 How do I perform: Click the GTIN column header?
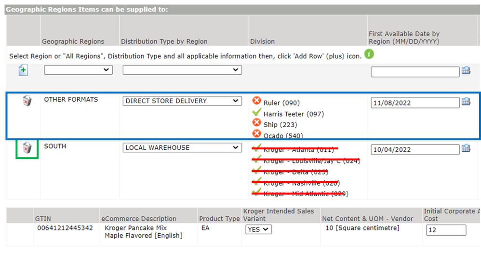point(43,219)
